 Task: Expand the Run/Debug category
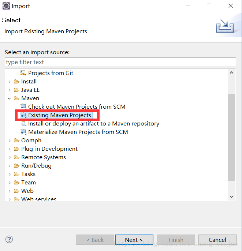[x=10, y=166]
